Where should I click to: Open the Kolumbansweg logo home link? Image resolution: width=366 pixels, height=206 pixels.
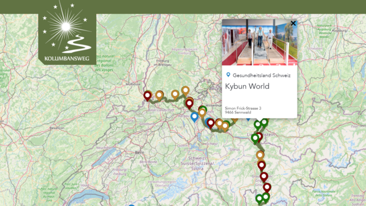tap(67, 32)
